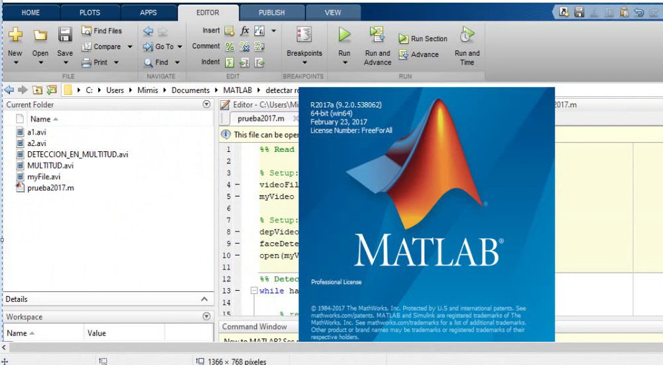Image resolution: width=663 pixels, height=365 pixels.
Task: Click address bar Back arrow
Action: 9,90
